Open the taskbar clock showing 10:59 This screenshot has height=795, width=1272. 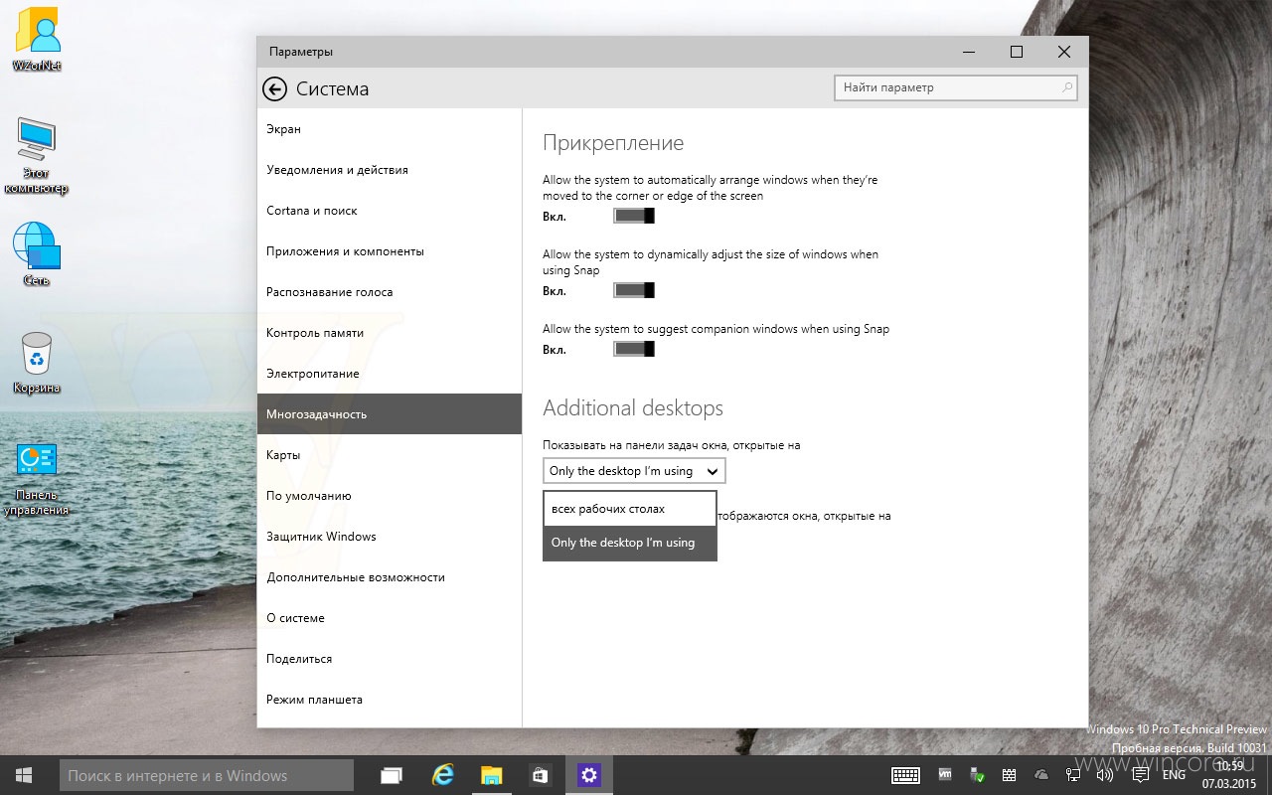pyautogui.click(x=1229, y=775)
